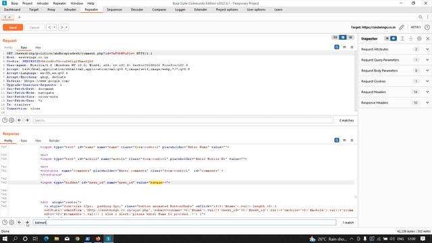Click request search help icon
This screenshot has width=432, height=243.
(x=5, y=120)
